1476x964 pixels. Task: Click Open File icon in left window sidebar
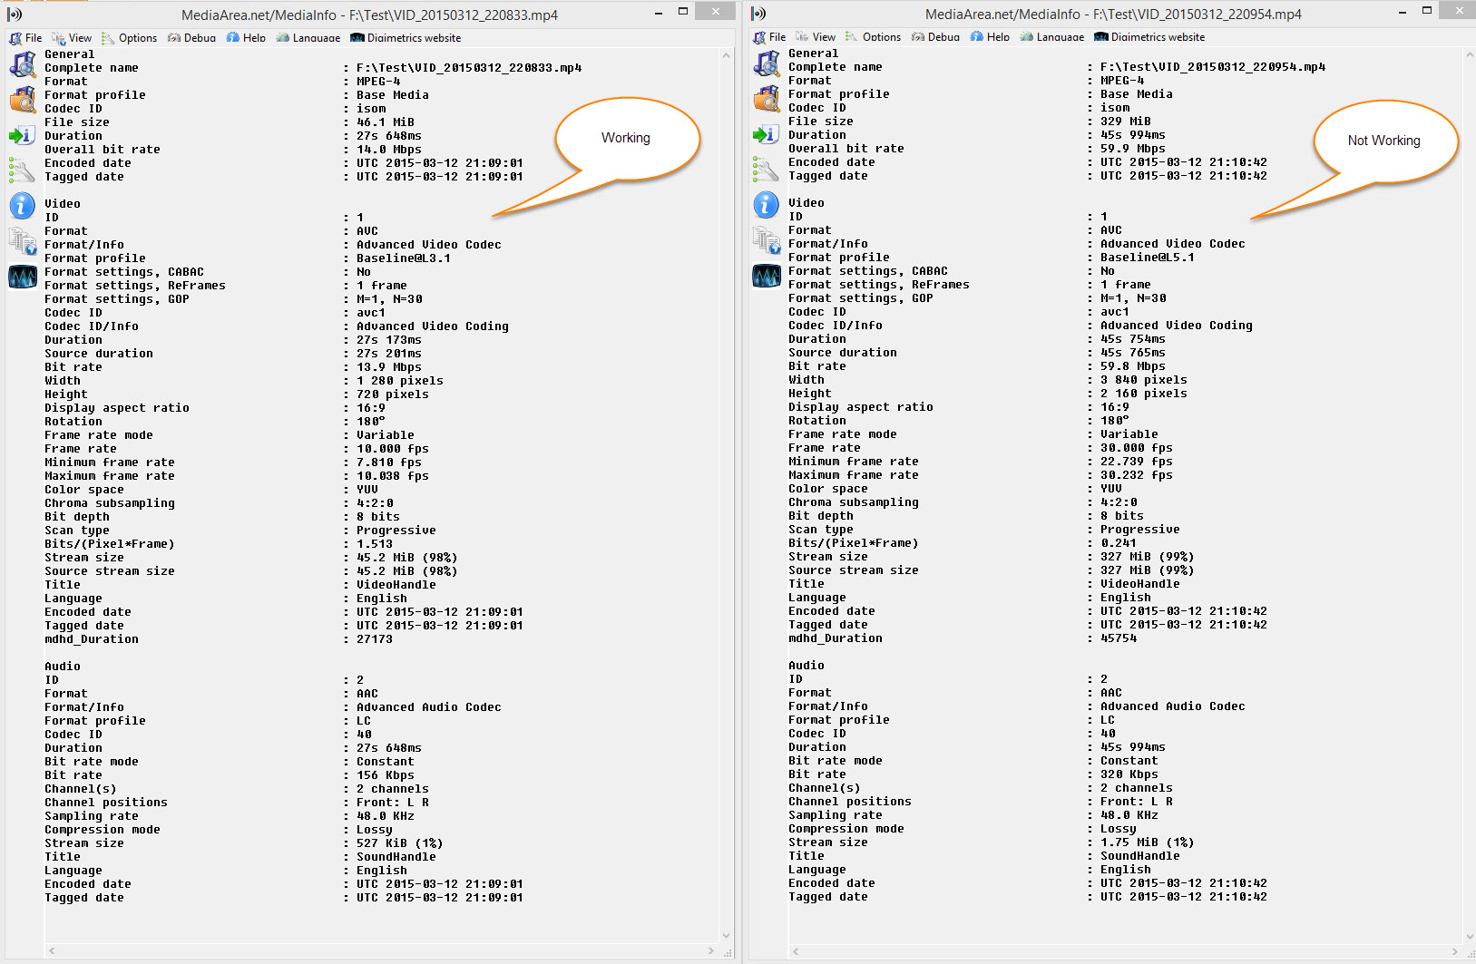[x=23, y=65]
